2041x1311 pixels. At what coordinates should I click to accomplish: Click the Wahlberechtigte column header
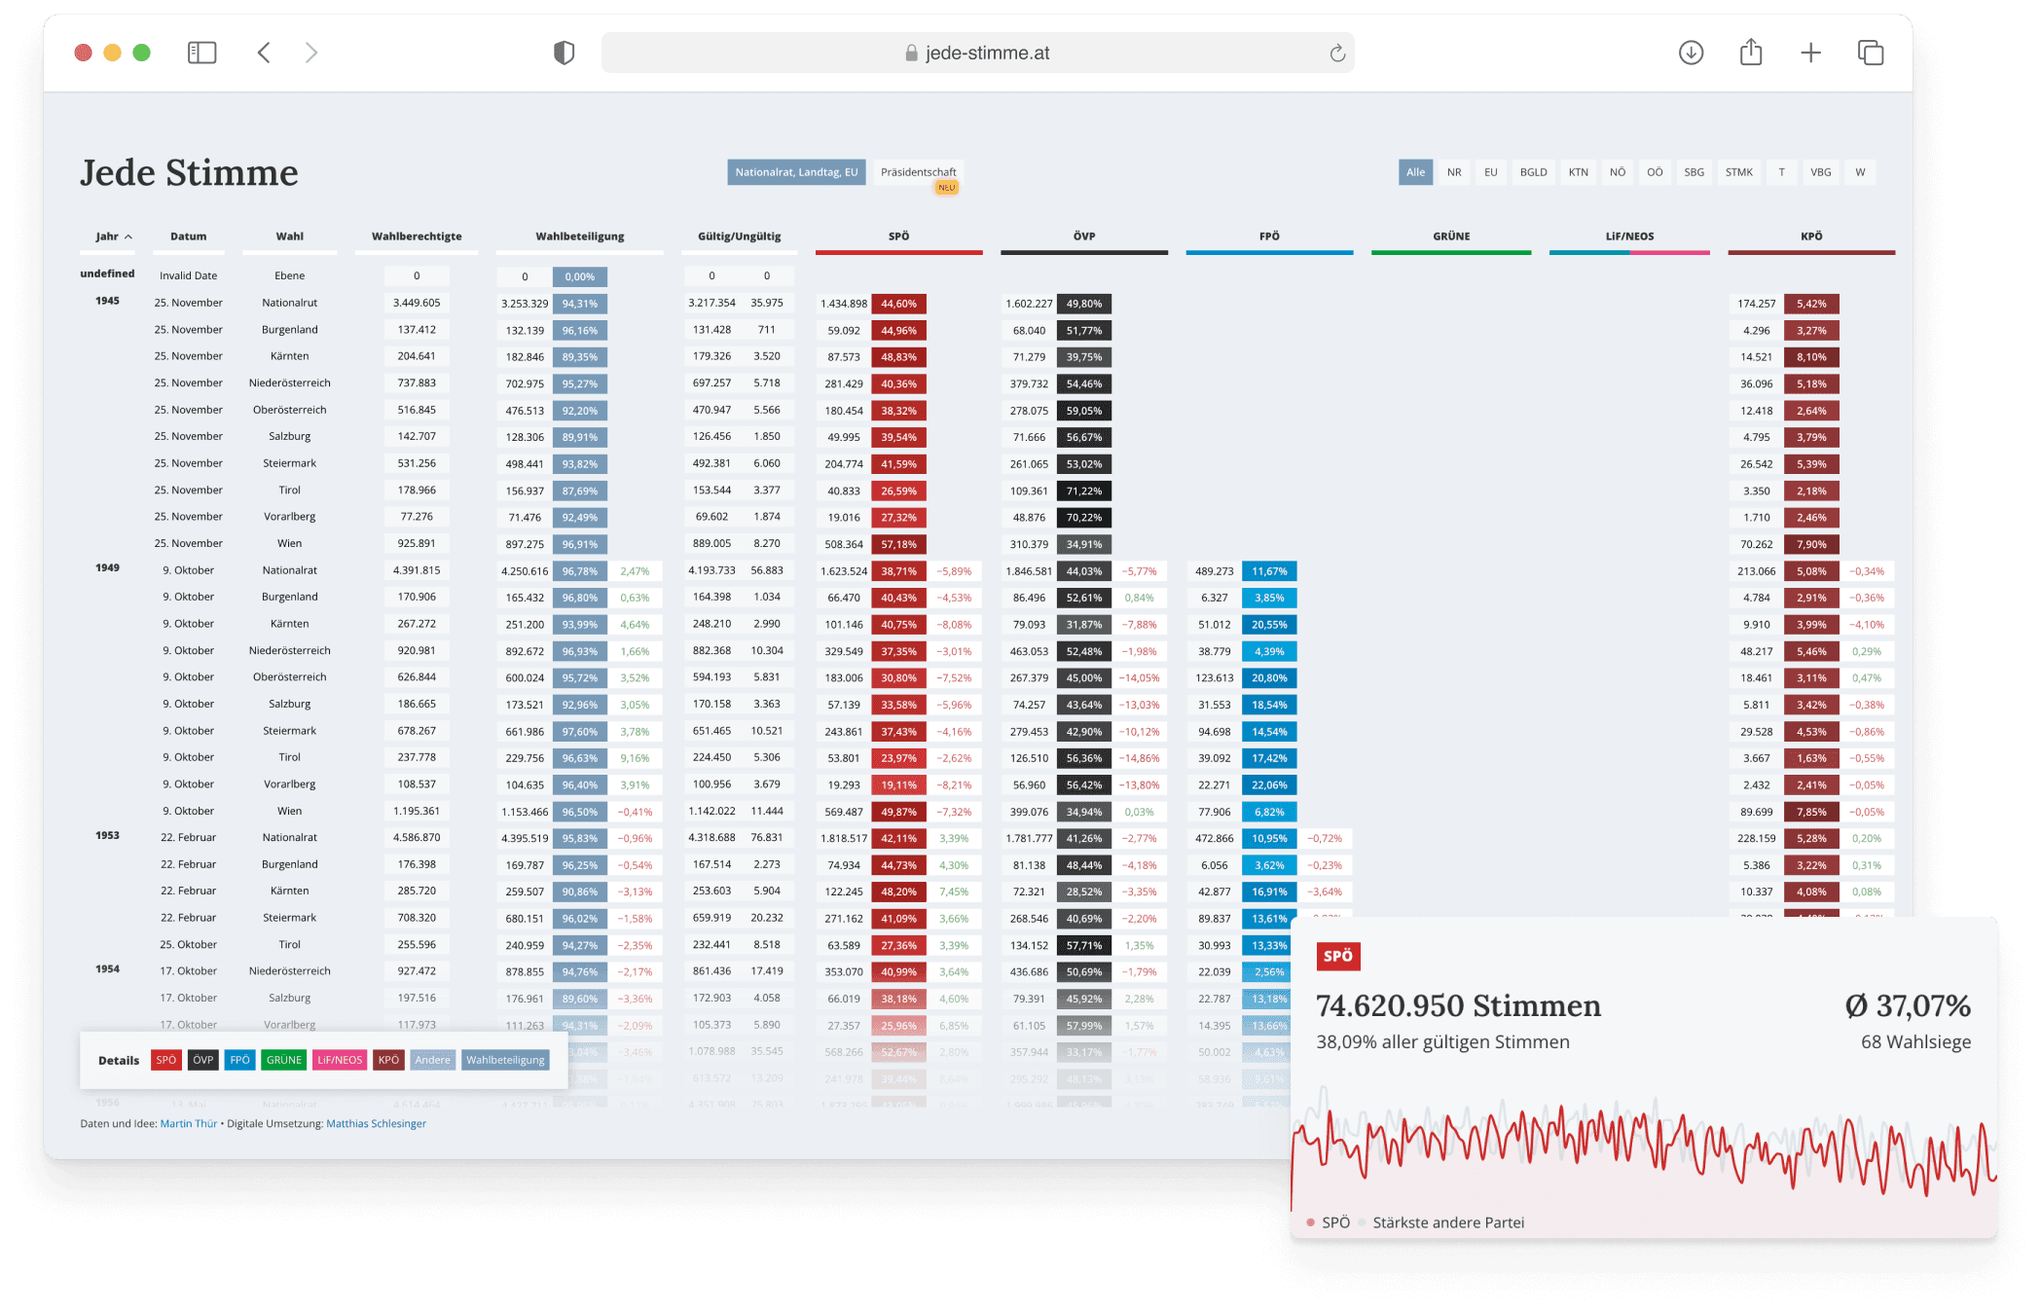(x=417, y=237)
